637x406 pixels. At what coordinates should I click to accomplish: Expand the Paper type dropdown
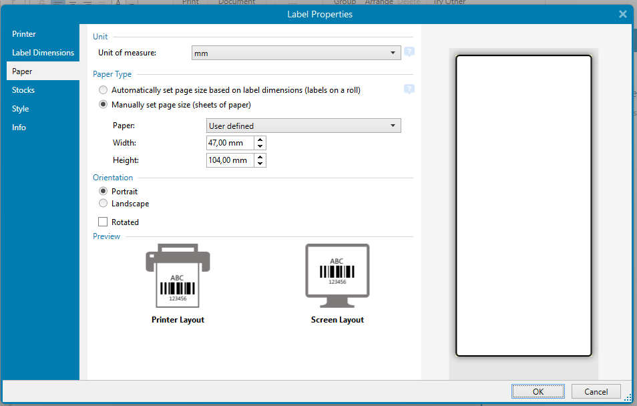tap(303, 126)
